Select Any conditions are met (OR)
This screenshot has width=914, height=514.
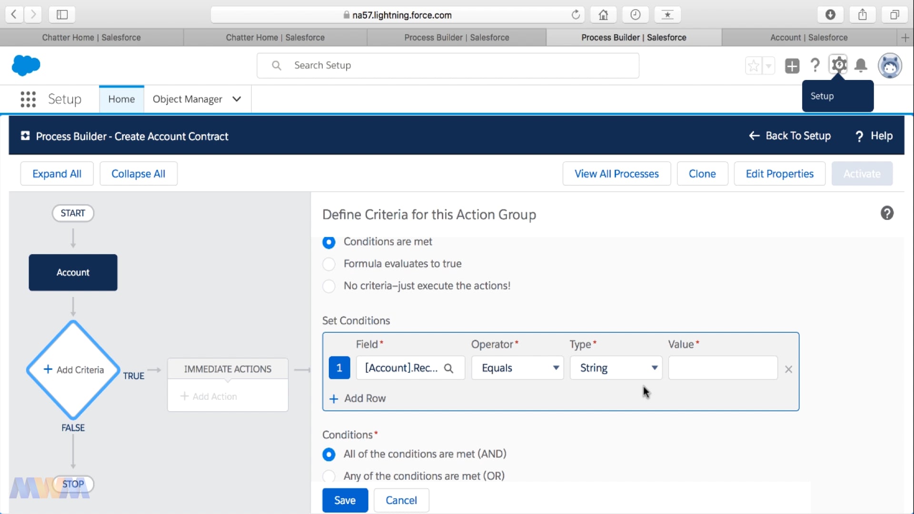(329, 476)
